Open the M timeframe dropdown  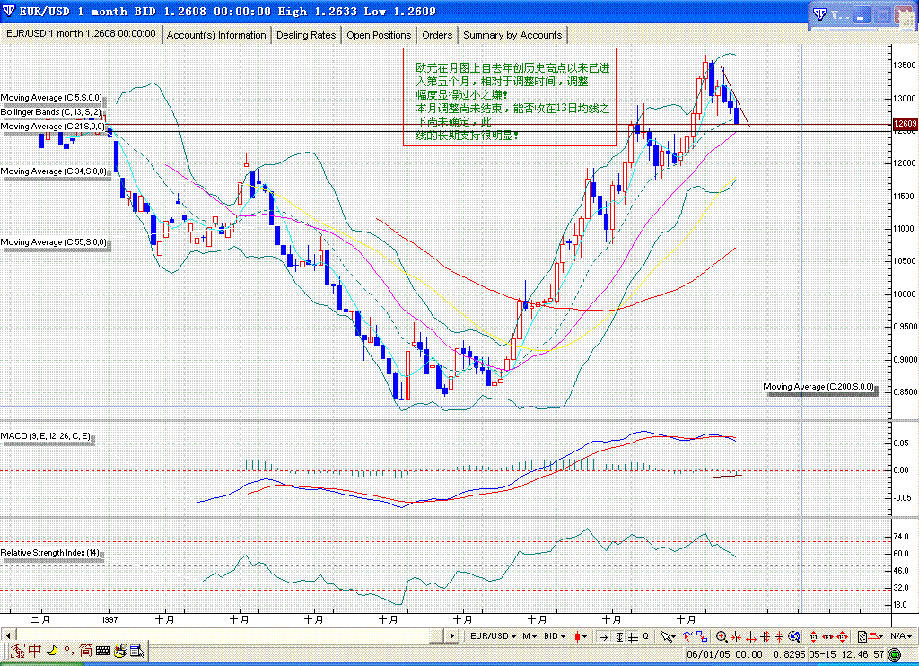[530, 636]
